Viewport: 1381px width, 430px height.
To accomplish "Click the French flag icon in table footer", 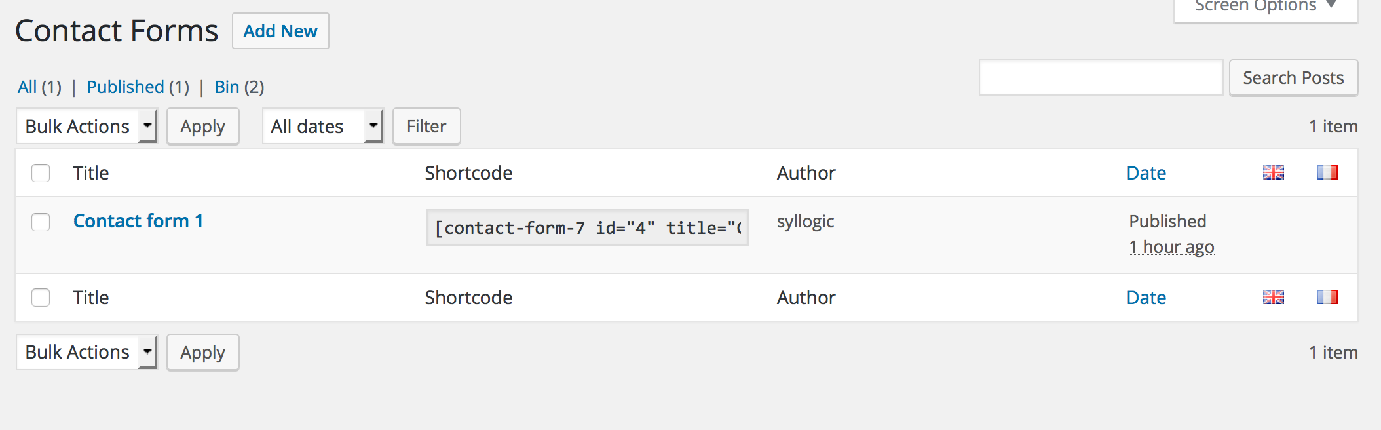I will [1327, 297].
